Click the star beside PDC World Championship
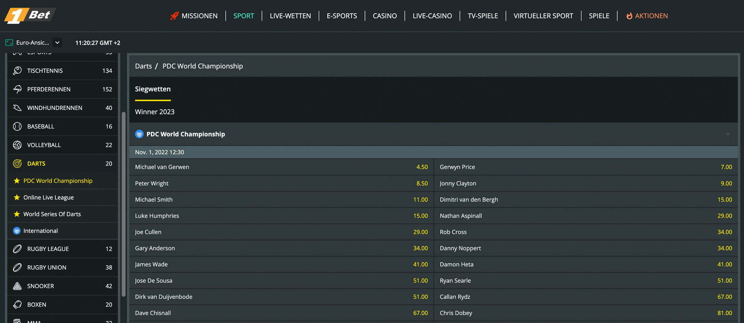Image resolution: width=744 pixels, height=323 pixels. pyautogui.click(x=17, y=181)
